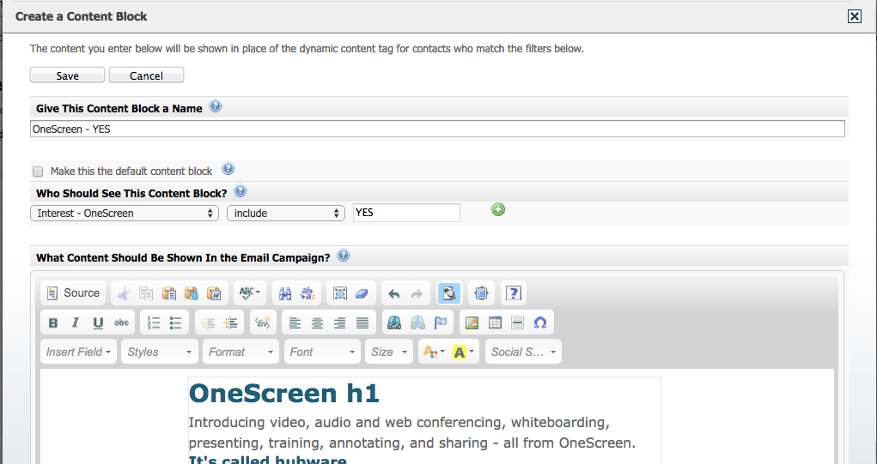Image resolution: width=877 pixels, height=464 pixels.
Task: Click the Increase Indent icon
Action: pos(230,322)
